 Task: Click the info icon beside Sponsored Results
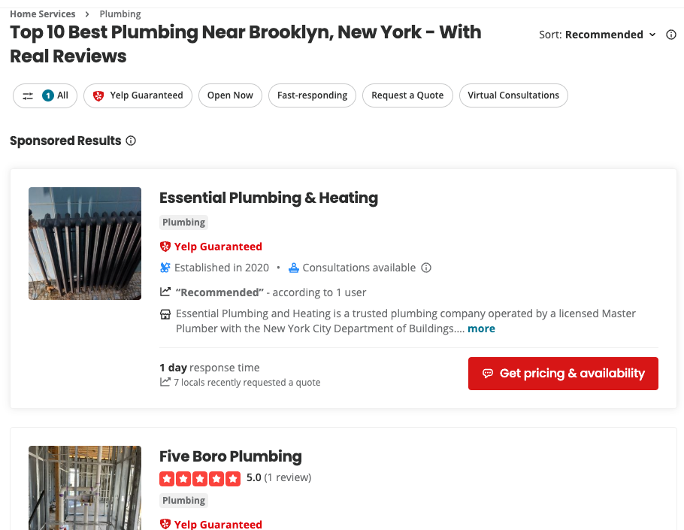point(131,141)
